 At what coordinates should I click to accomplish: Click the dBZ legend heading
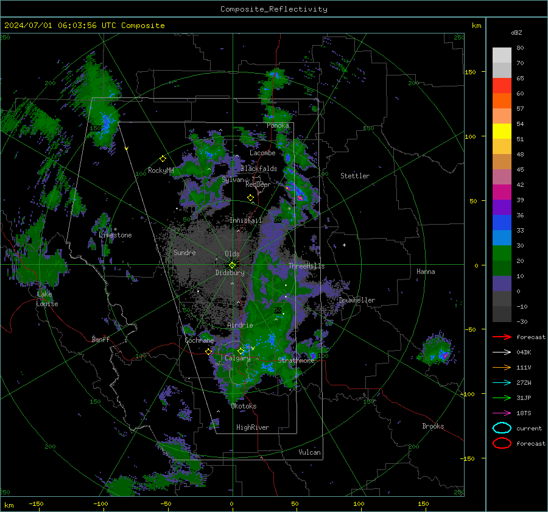coord(516,32)
